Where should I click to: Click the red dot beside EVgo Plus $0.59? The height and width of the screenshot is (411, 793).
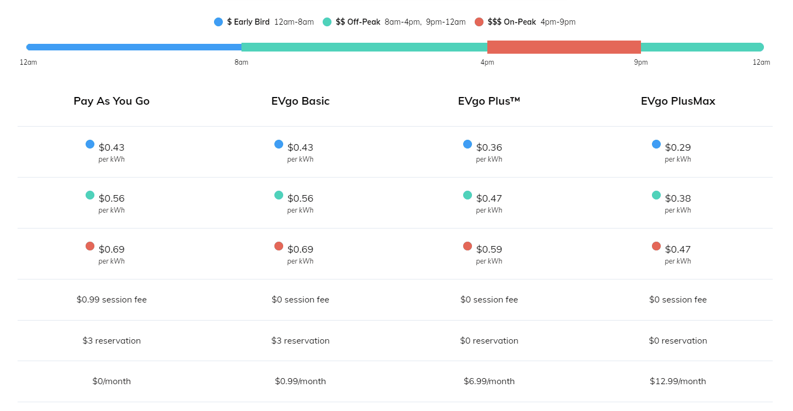(x=468, y=246)
